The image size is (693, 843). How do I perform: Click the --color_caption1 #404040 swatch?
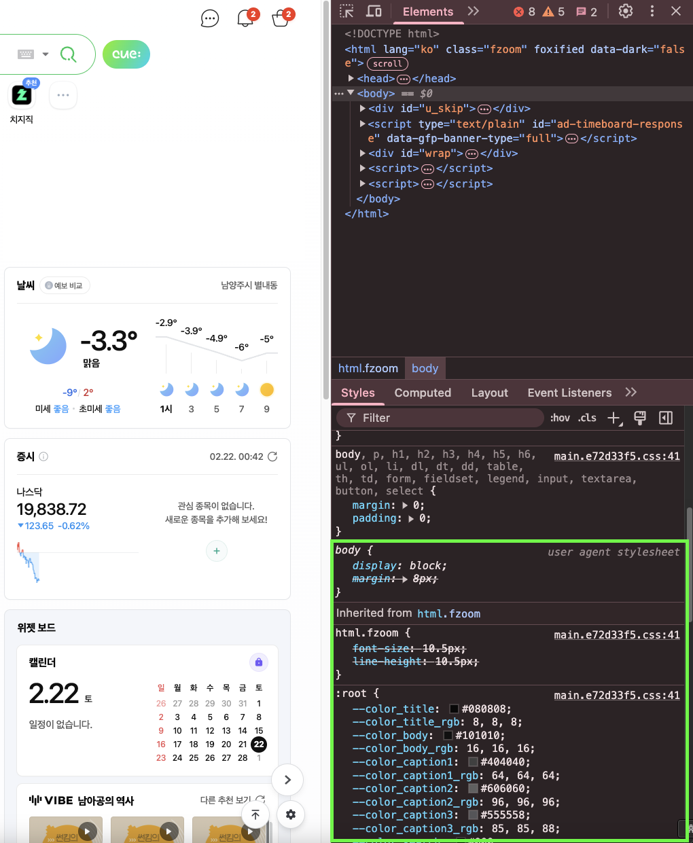(x=473, y=762)
